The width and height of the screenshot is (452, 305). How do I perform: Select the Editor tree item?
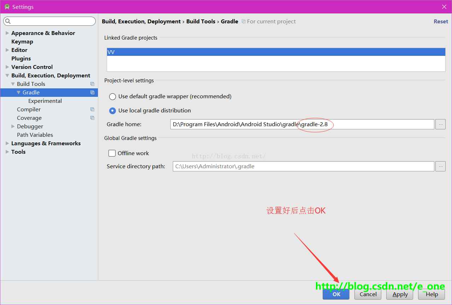[x=19, y=50]
